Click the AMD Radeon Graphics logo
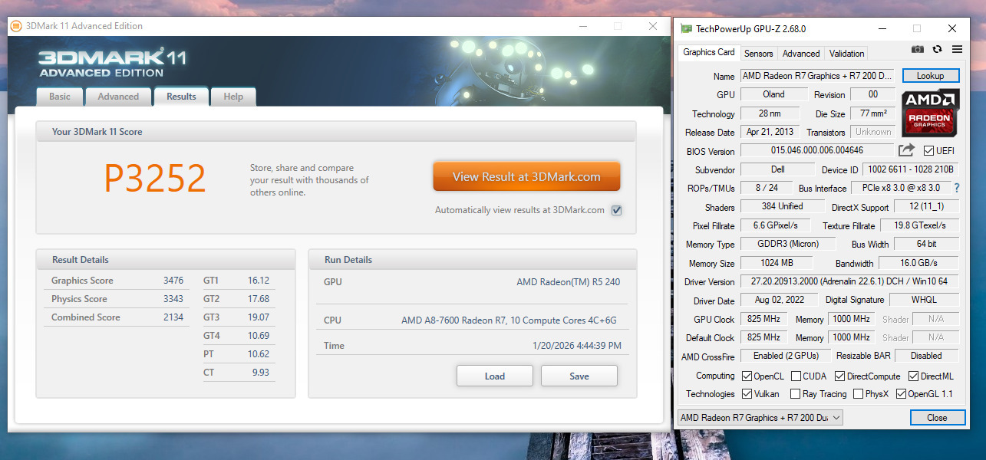Screen dimensions: 986x460 coord(930,112)
